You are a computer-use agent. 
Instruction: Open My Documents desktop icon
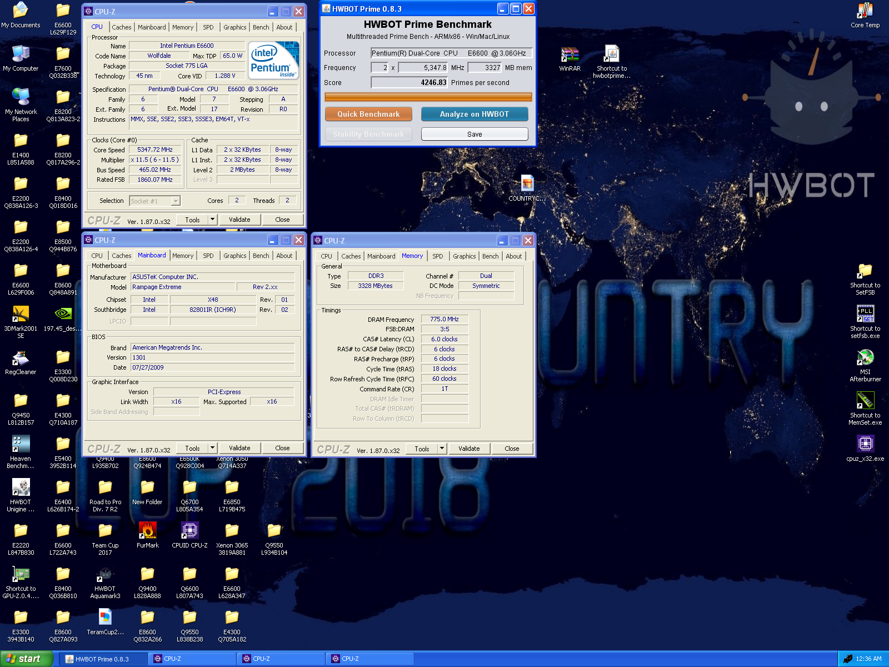(x=21, y=11)
